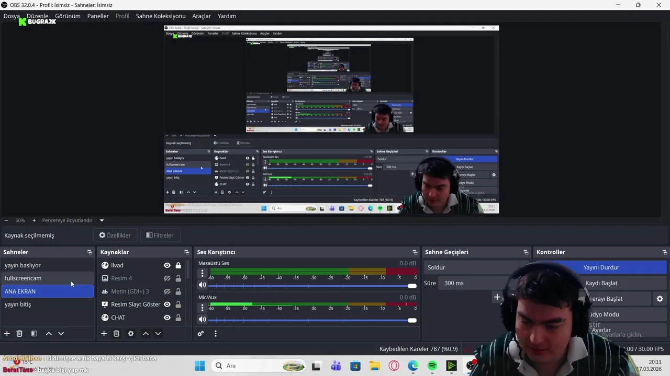This screenshot has height=376, width=670.
Task: Toggle lock on Resim 4 source
Action: point(178,278)
